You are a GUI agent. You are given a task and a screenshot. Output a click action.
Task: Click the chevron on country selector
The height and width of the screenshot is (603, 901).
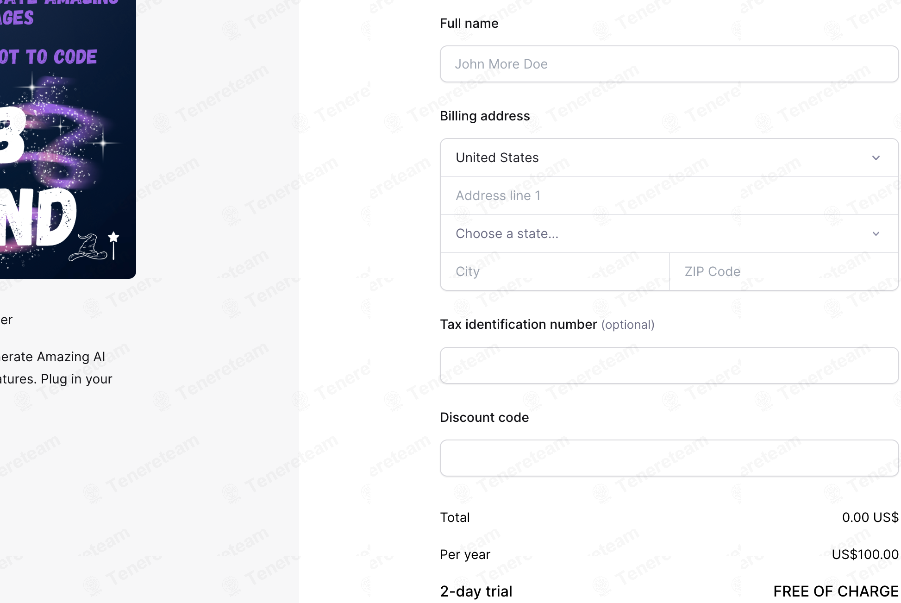coord(876,158)
